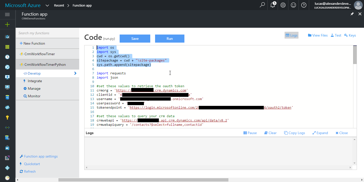
Task: Click the Microsoft Azure logo text
Action: click(23, 5)
